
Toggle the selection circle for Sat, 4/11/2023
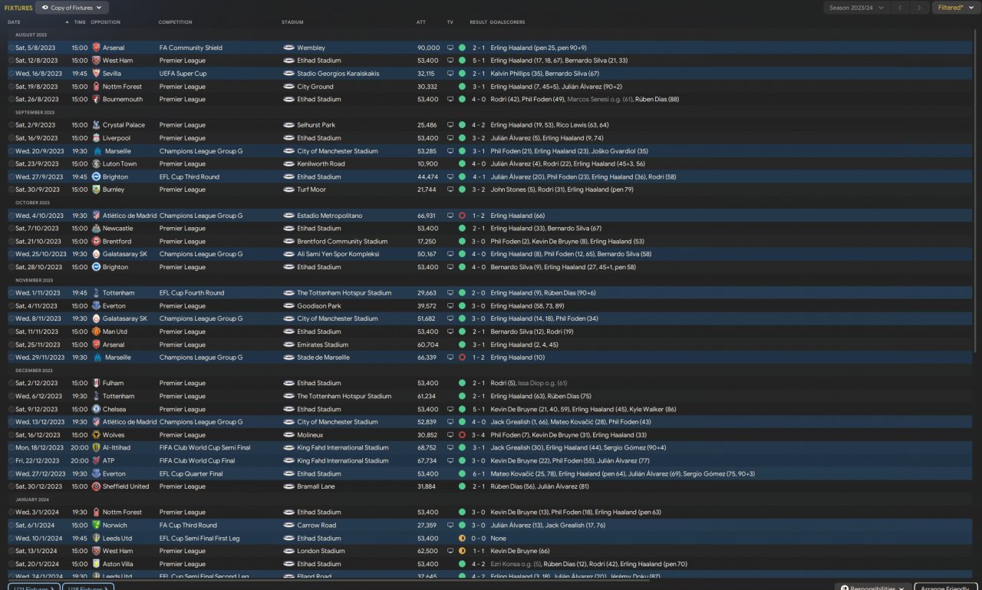[11, 306]
